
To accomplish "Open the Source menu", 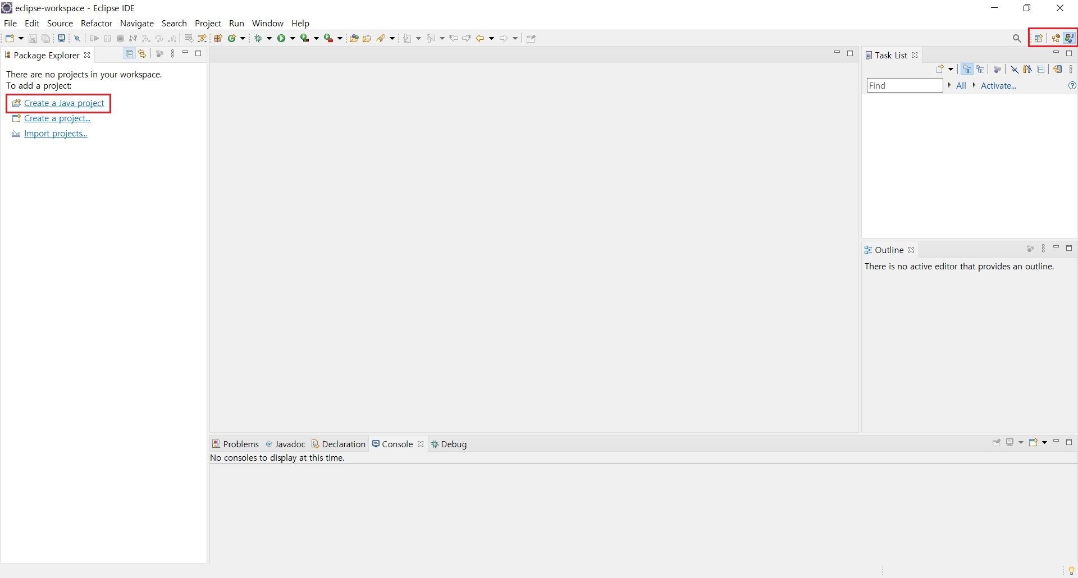I will 60,23.
